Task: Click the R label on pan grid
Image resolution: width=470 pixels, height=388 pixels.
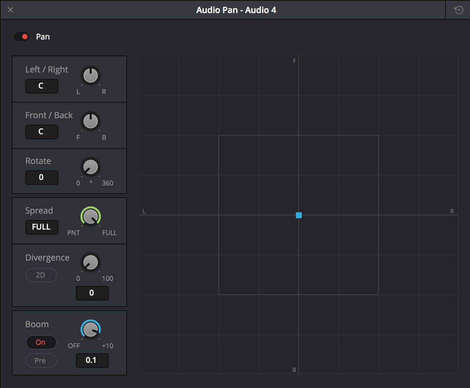Action: [452, 211]
